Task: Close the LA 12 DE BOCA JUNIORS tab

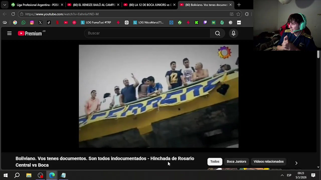Action: (174, 5)
